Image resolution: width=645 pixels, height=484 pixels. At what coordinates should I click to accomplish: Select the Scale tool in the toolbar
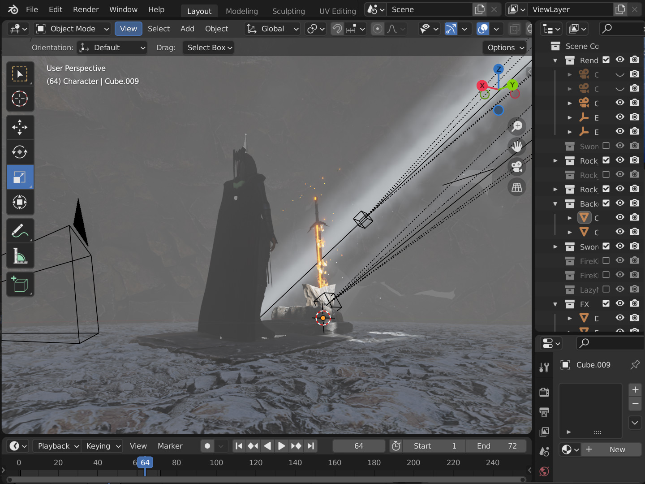click(x=20, y=177)
